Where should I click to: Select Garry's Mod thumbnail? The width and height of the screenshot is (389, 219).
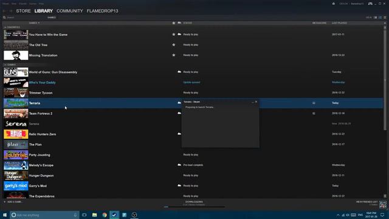click(x=16, y=186)
